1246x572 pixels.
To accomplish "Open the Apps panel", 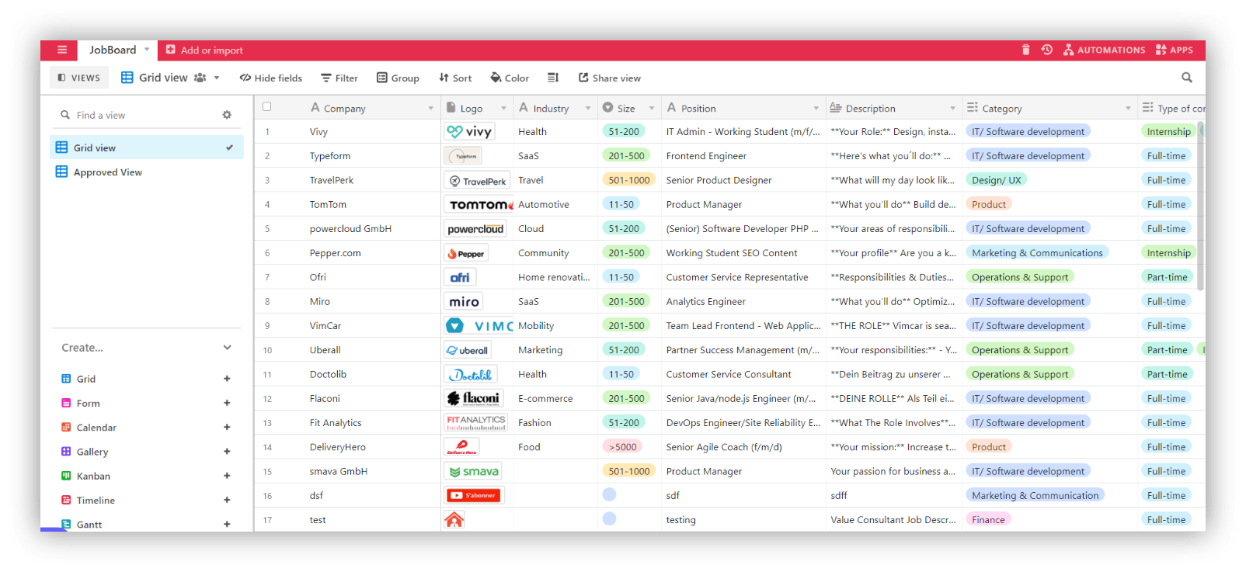I will (x=1175, y=50).
